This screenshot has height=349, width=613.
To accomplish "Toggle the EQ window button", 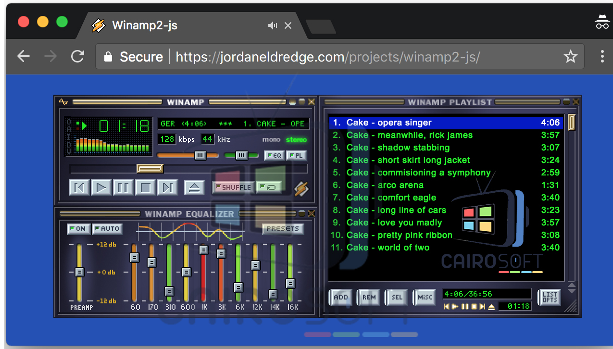I will (274, 156).
